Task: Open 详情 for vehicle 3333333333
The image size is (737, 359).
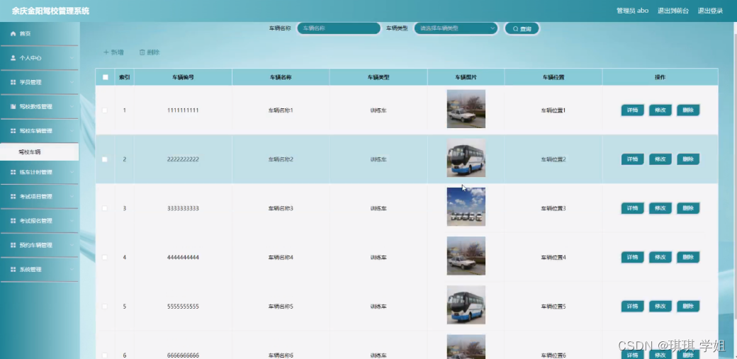Action: click(632, 208)
